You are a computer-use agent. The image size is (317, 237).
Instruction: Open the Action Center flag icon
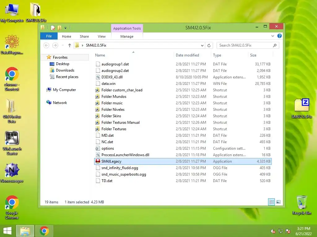coord(288,231)
